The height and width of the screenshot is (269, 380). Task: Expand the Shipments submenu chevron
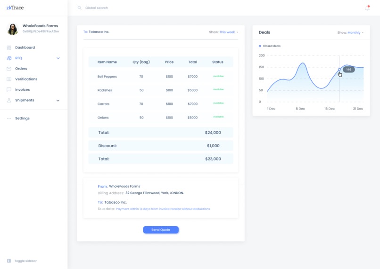tap(58, 101)
